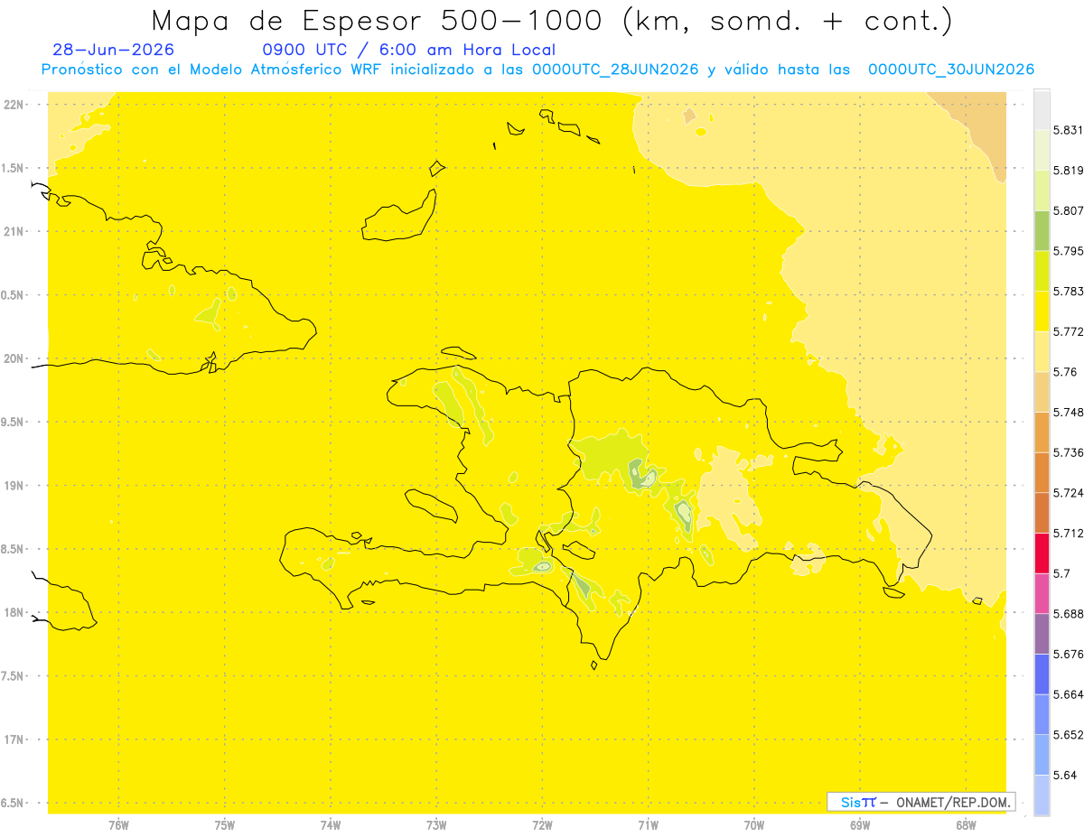
Task: Click the pale yellow legend swatch between 5.76 and 5.772
Action: pyautogui.click(x=1042, y=351)
